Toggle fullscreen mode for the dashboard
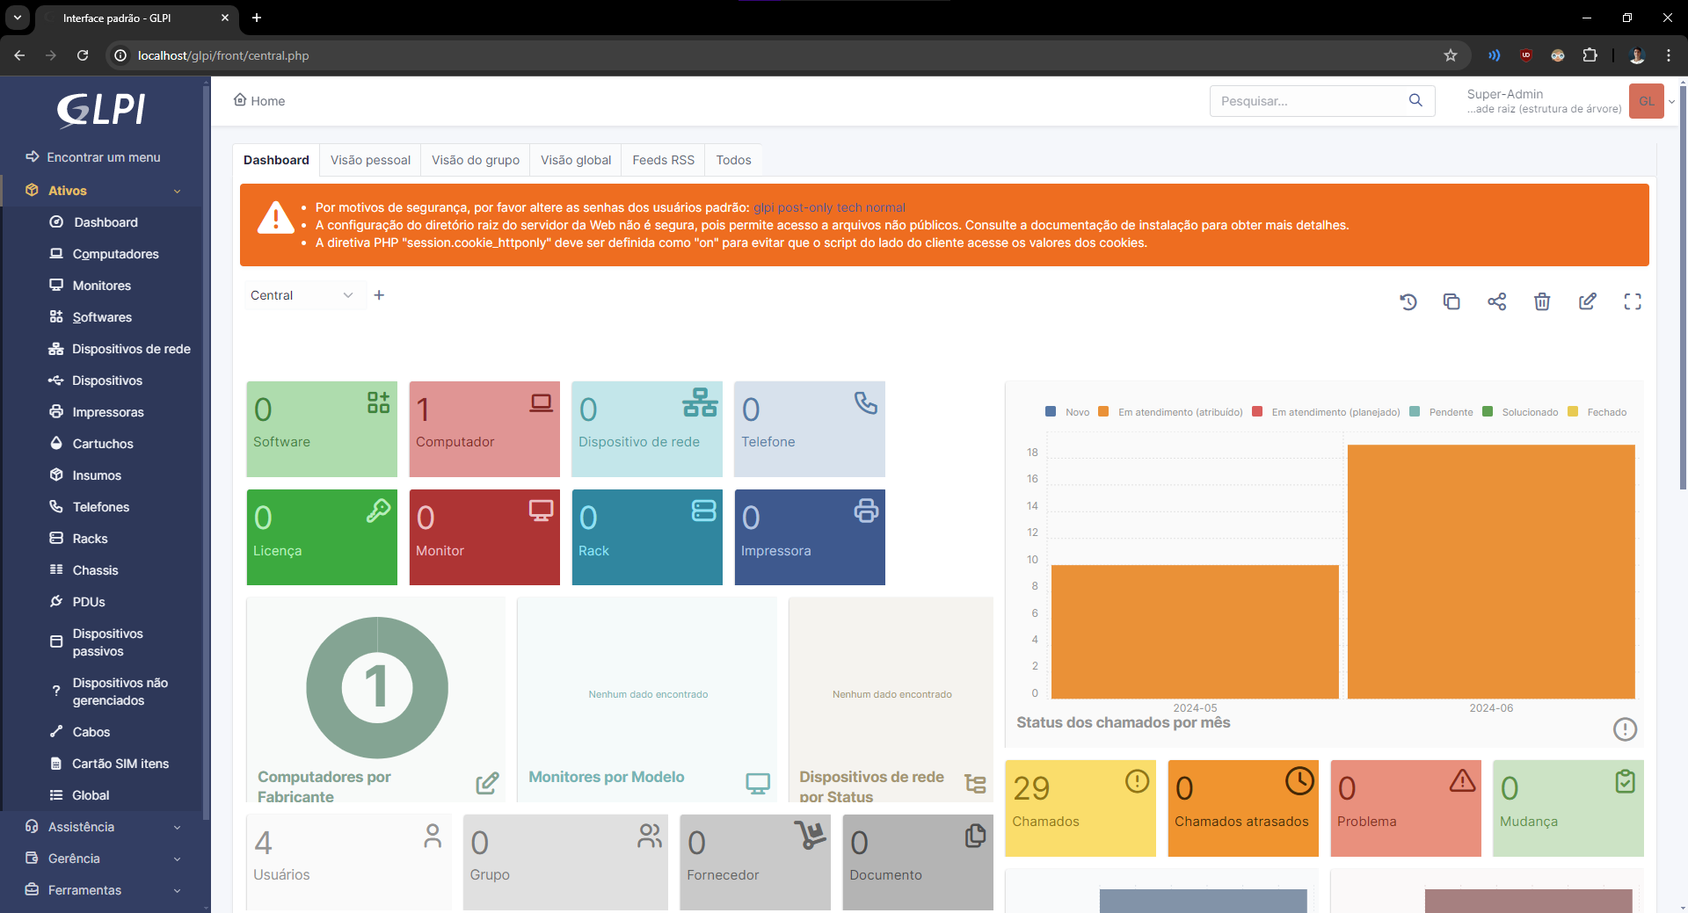Image resolution: width=1688 pixels, height=913 pixels. click(1633, 302)
